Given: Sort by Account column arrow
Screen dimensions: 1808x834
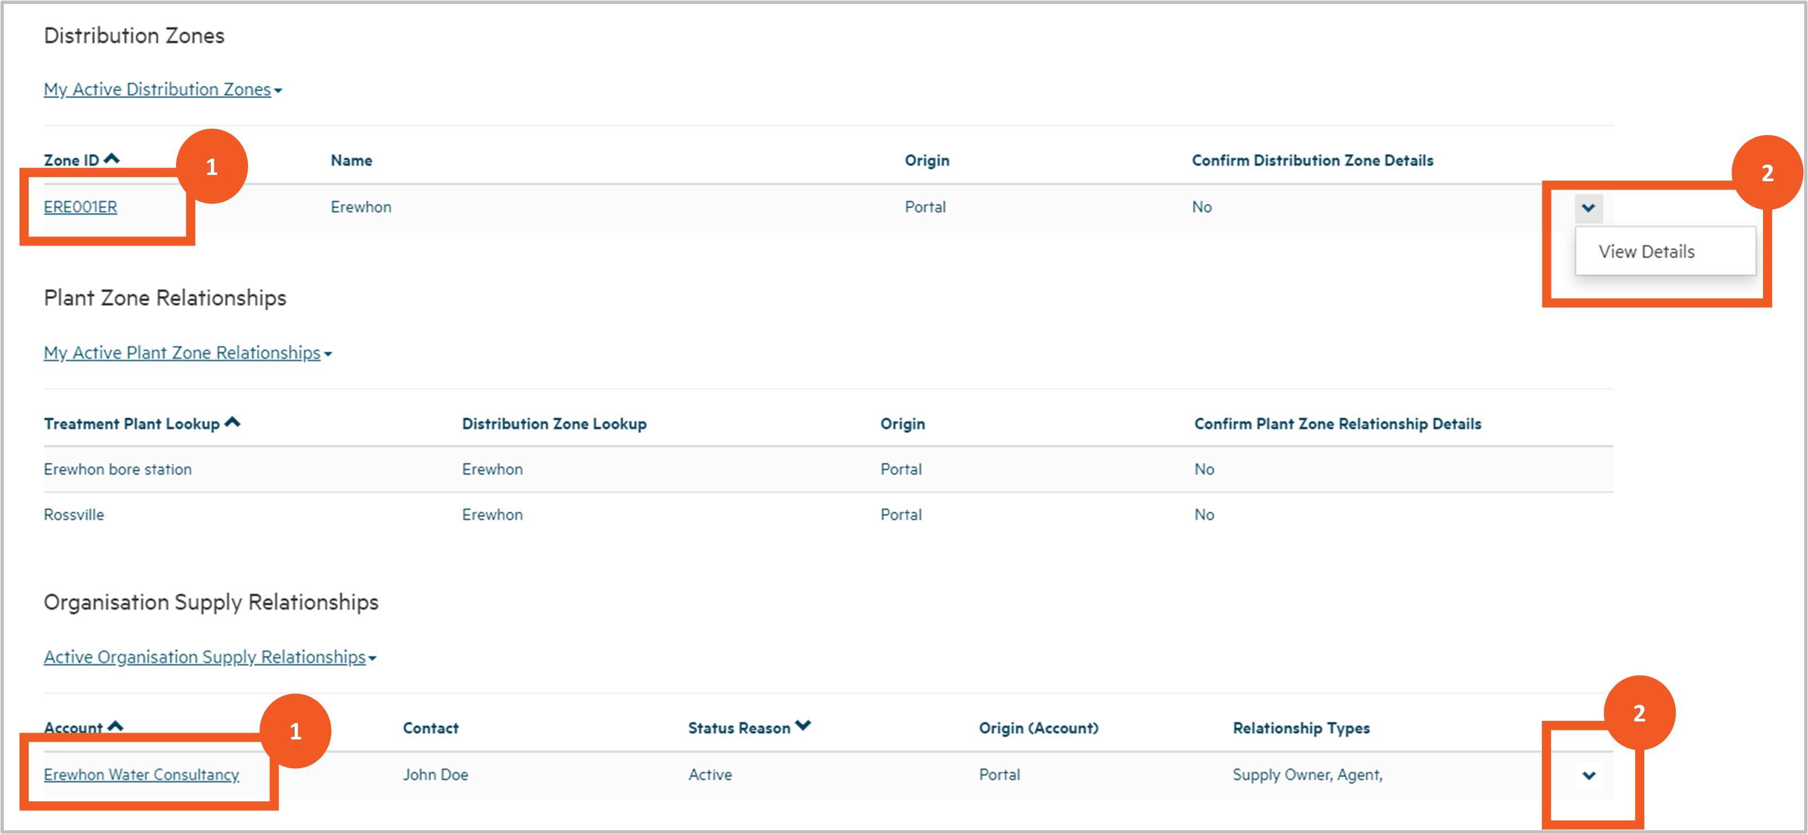Looking at the screenshot, I should click(116, 726).
